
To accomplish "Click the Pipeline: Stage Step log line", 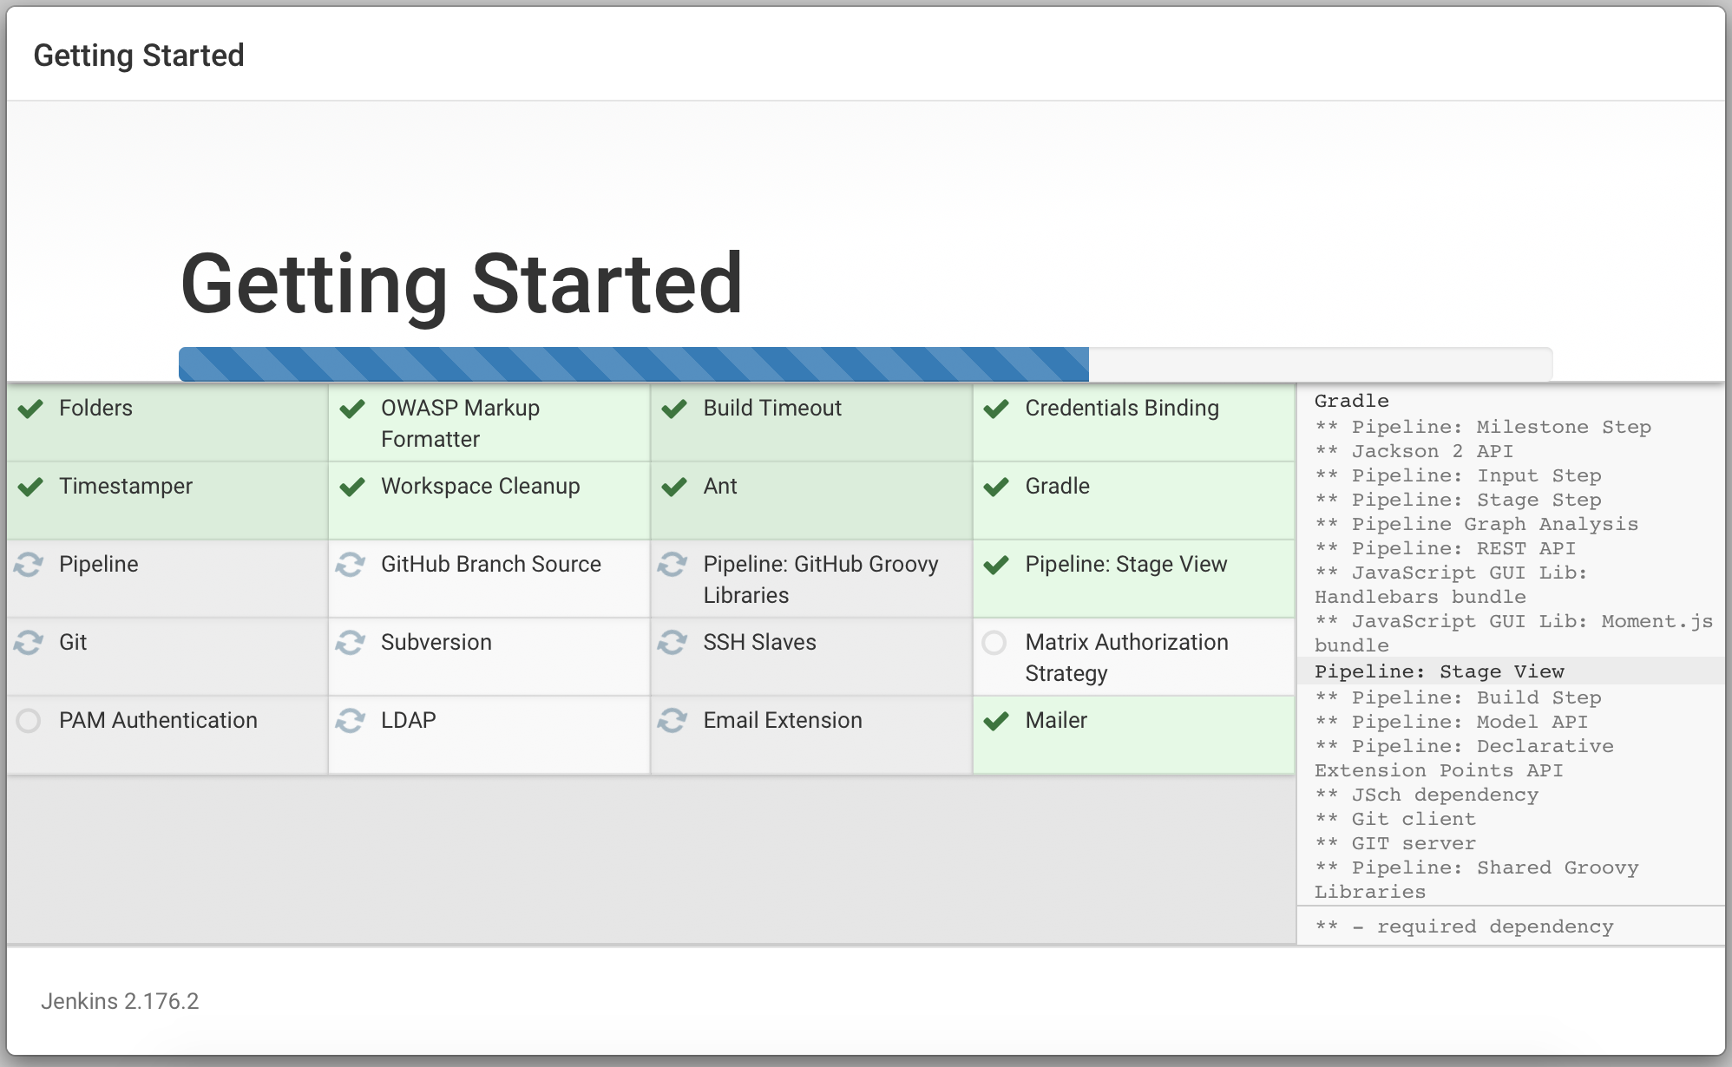I will point(1458,500).
